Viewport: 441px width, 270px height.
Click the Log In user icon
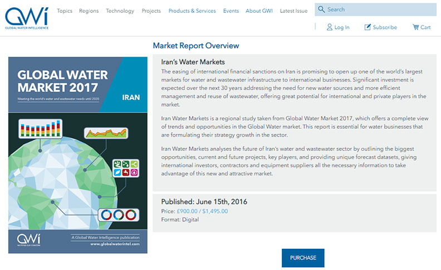point(329,27)
